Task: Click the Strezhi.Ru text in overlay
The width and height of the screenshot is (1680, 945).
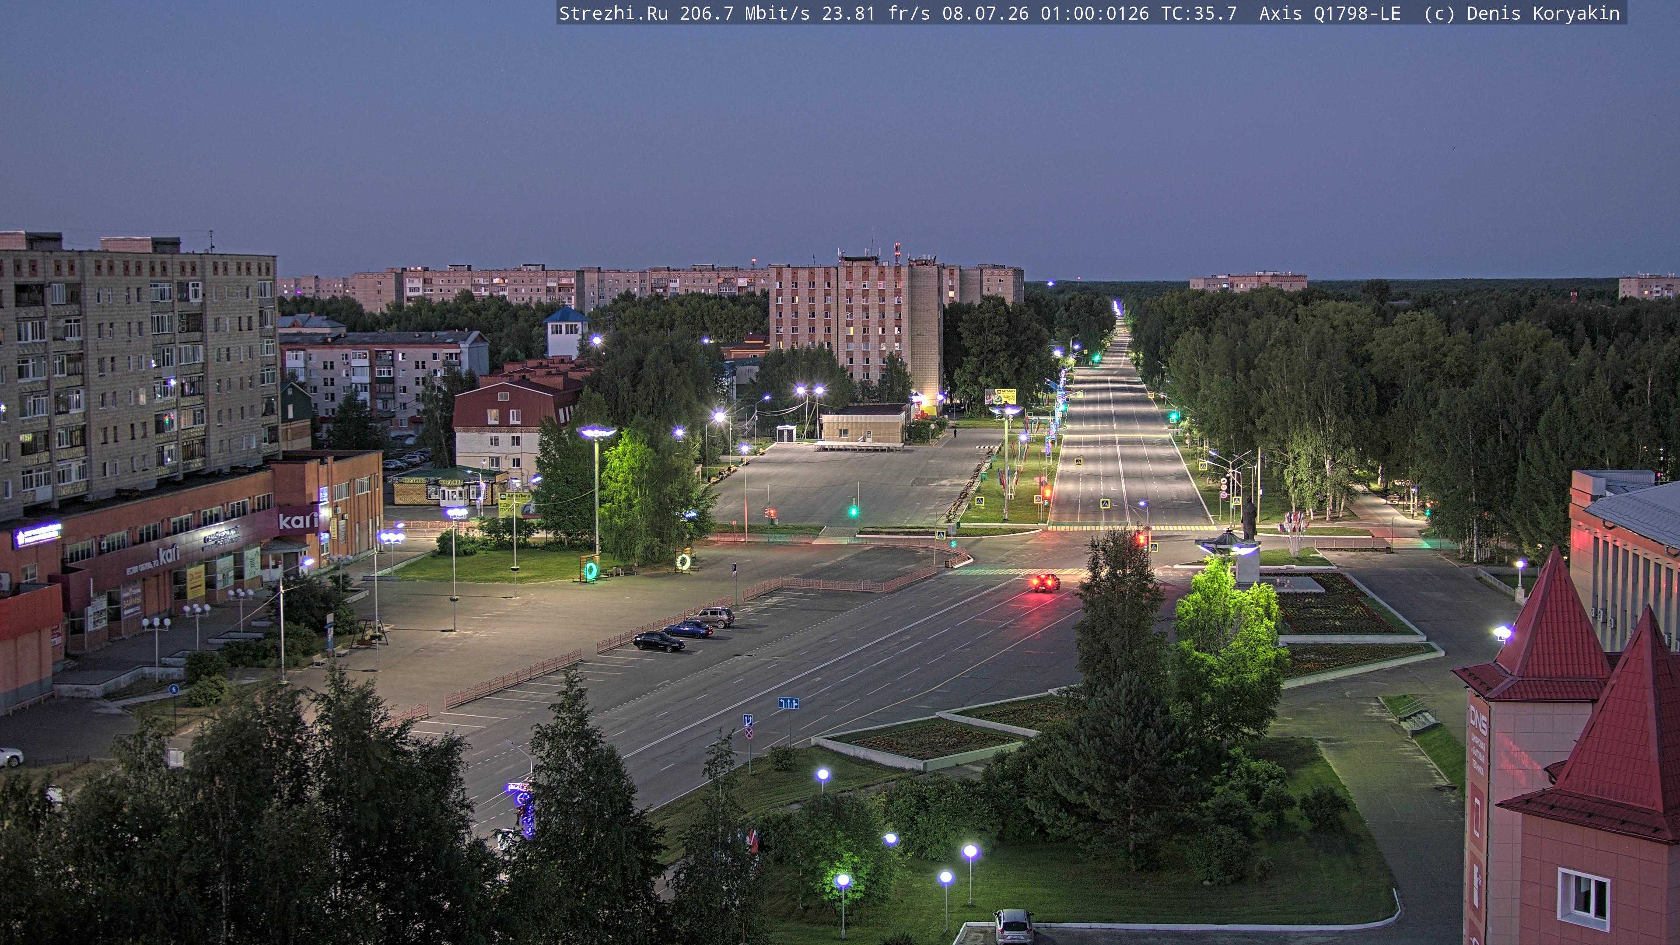Action: pyautogui.click(x=613, y=13)
